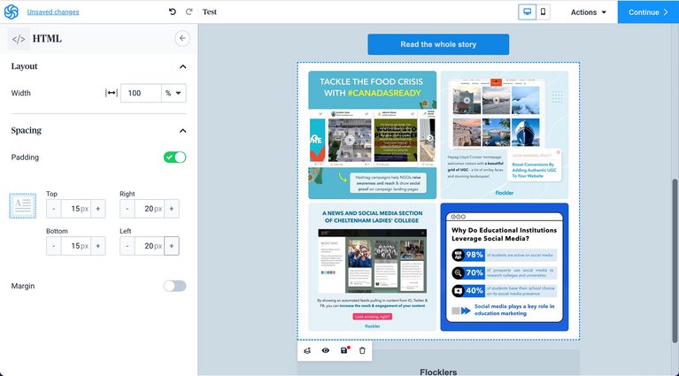Undo the last change
The width and height of the screenshot is (679, 376).
[x=173, y=12]
